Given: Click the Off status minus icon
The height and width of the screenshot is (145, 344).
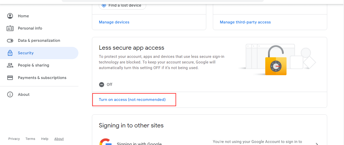Looking at the screenshot, I should (x=102, y=85).
